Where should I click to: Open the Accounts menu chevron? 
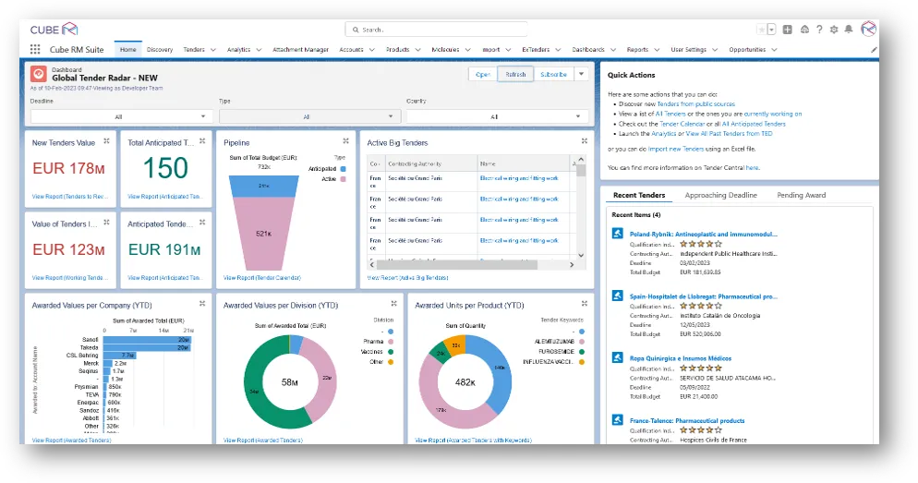tap(372, 50)
